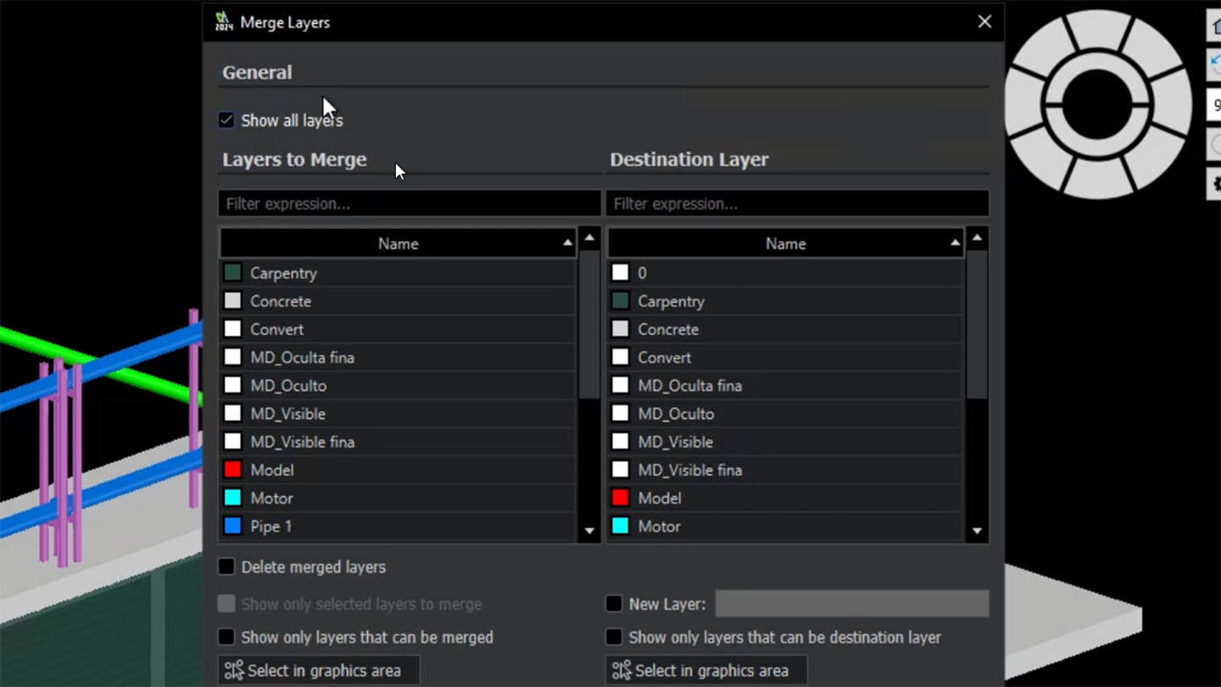Select Motor in the Layers to Merge list

398,498
